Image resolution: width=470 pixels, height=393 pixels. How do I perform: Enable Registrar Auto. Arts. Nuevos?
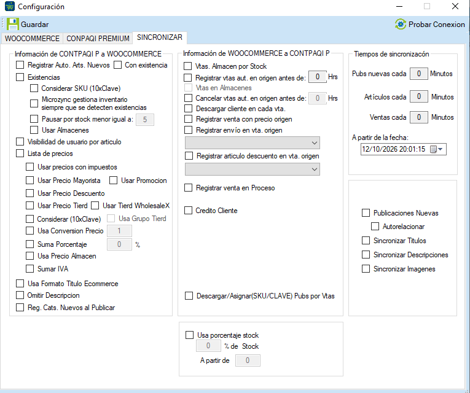pyautogui.click(x=20, y=65)
